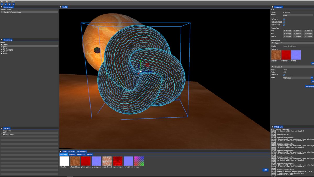Select the T translate tool button
The width and height of the screenshot is (314, 177).
(6, 4)
